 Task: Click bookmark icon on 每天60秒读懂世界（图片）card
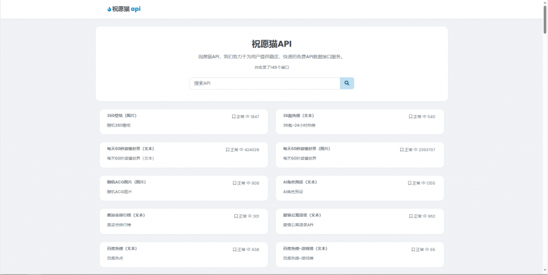(401, 150)
